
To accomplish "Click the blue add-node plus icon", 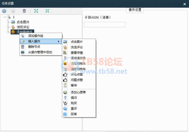I will pos(4,11).
